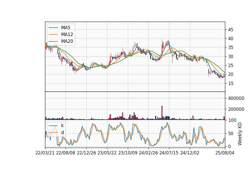
Task: Click the 20 price axis label
Action: (x=230, y=74)
